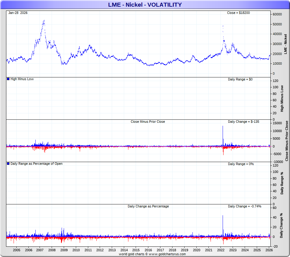Screen dimensions: 290x257
Task: Click the 50000 price axis tick label
Action: 277,24
